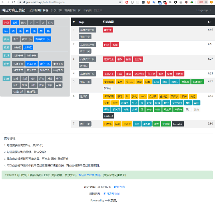
Task: Click the 伊芙利特 operator in row 4
Action: click(x=139, y=74)
